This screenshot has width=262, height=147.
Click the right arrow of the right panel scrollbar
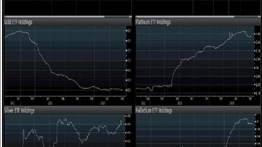pyautogui.click(x=259, y=17)
